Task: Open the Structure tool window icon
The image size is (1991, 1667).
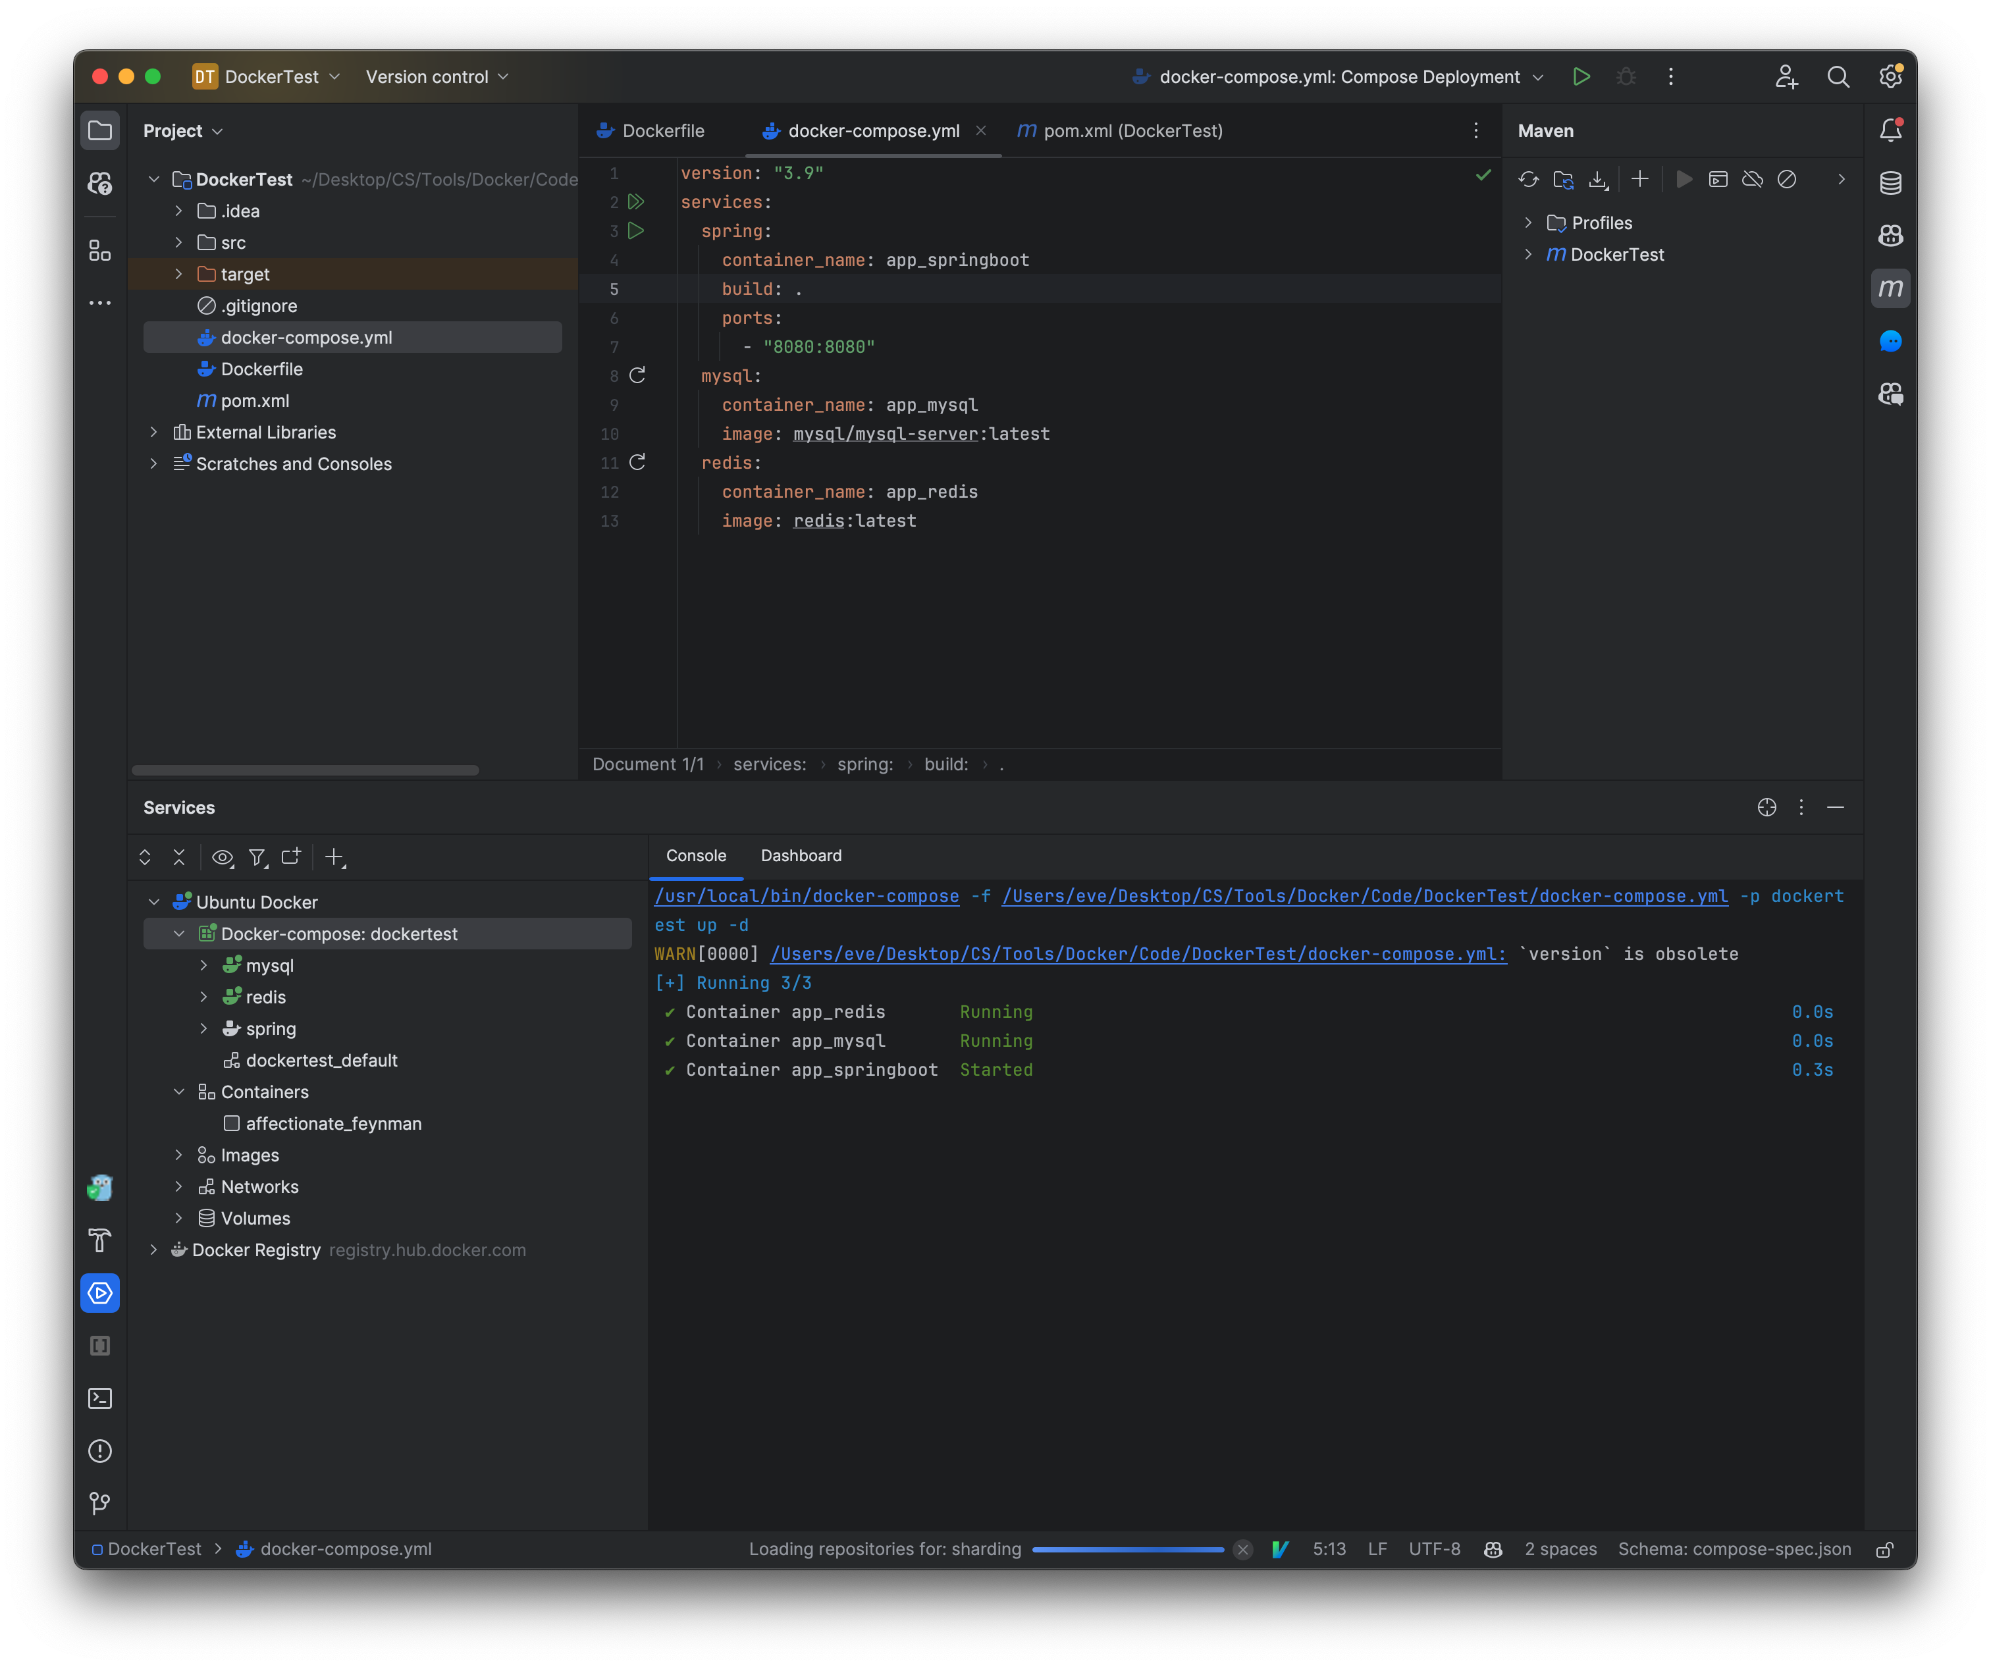Action: click(99, 251)
